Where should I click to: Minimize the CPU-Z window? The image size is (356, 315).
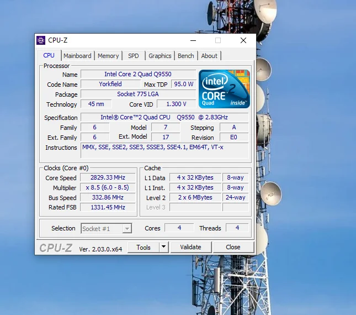click(193, 40)
